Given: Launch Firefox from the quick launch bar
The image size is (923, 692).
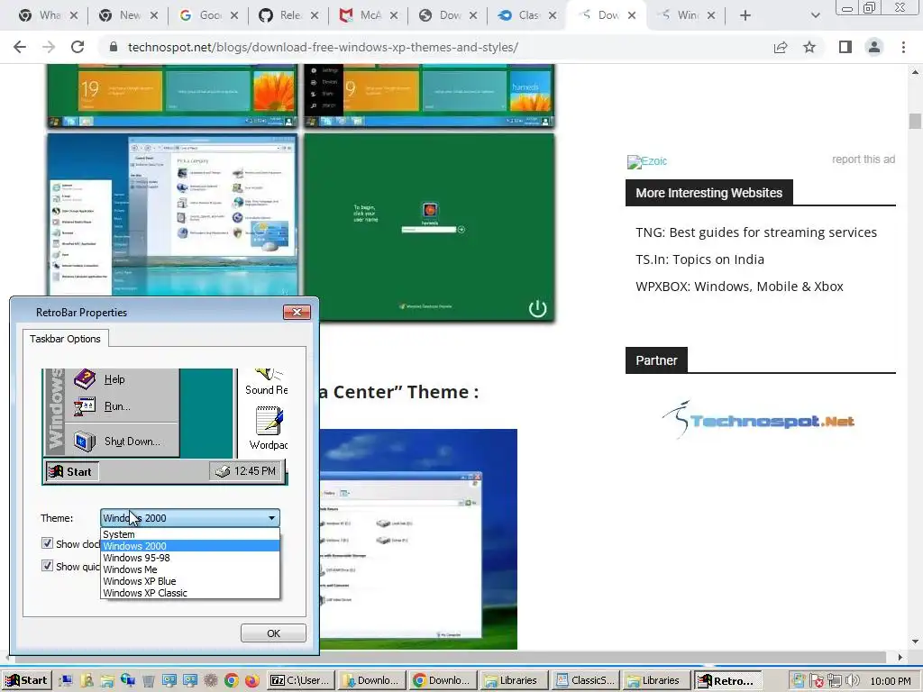Looking at the screenshot, I should [252, 681].
